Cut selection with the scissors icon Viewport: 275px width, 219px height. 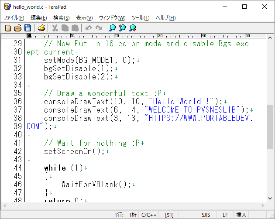(x=55, y=28)
